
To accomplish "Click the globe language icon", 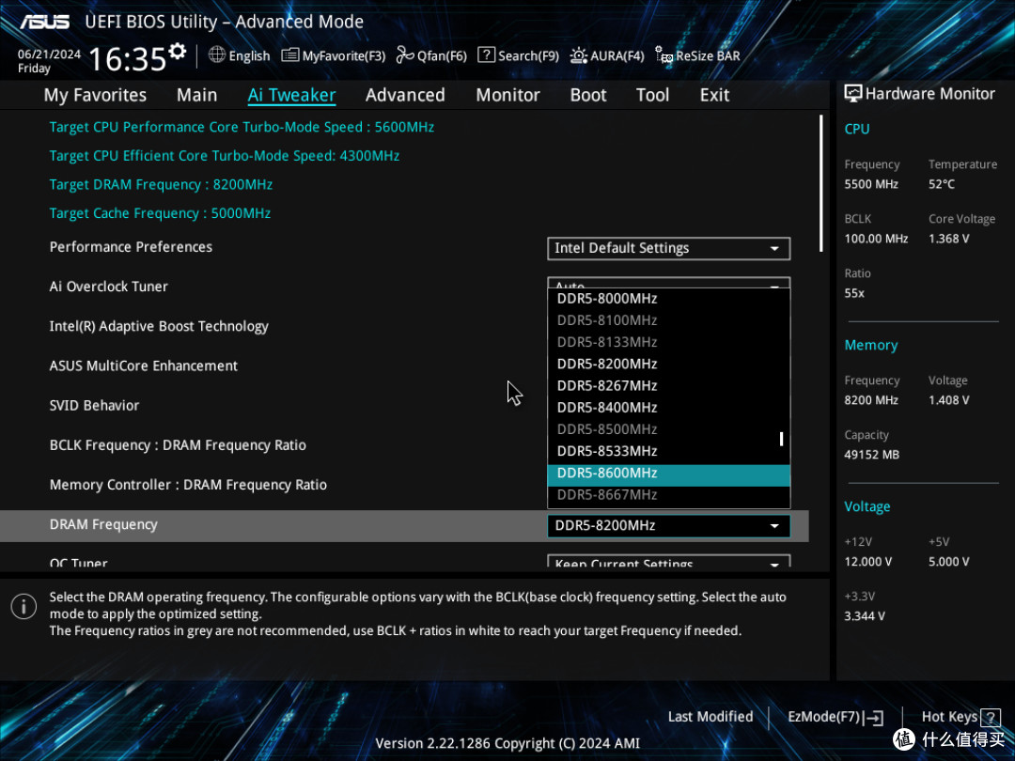I will (217, 55).
